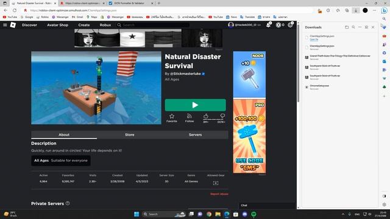Close the Downloads panel

point(373,27)
